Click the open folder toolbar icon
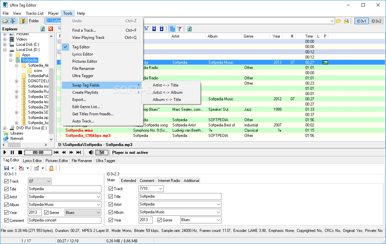Viewport: 386px width, 244px height. (5, 21)
